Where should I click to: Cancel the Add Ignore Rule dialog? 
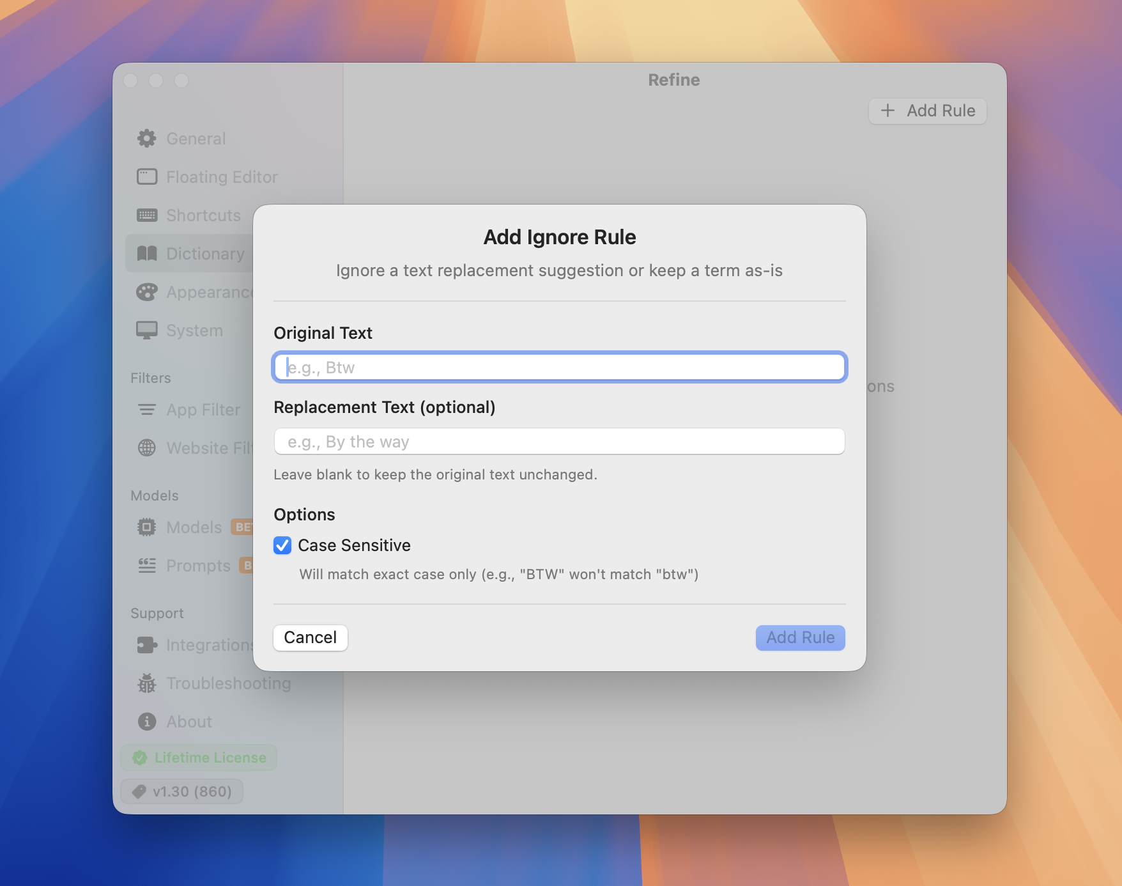(x=311, y=637)
